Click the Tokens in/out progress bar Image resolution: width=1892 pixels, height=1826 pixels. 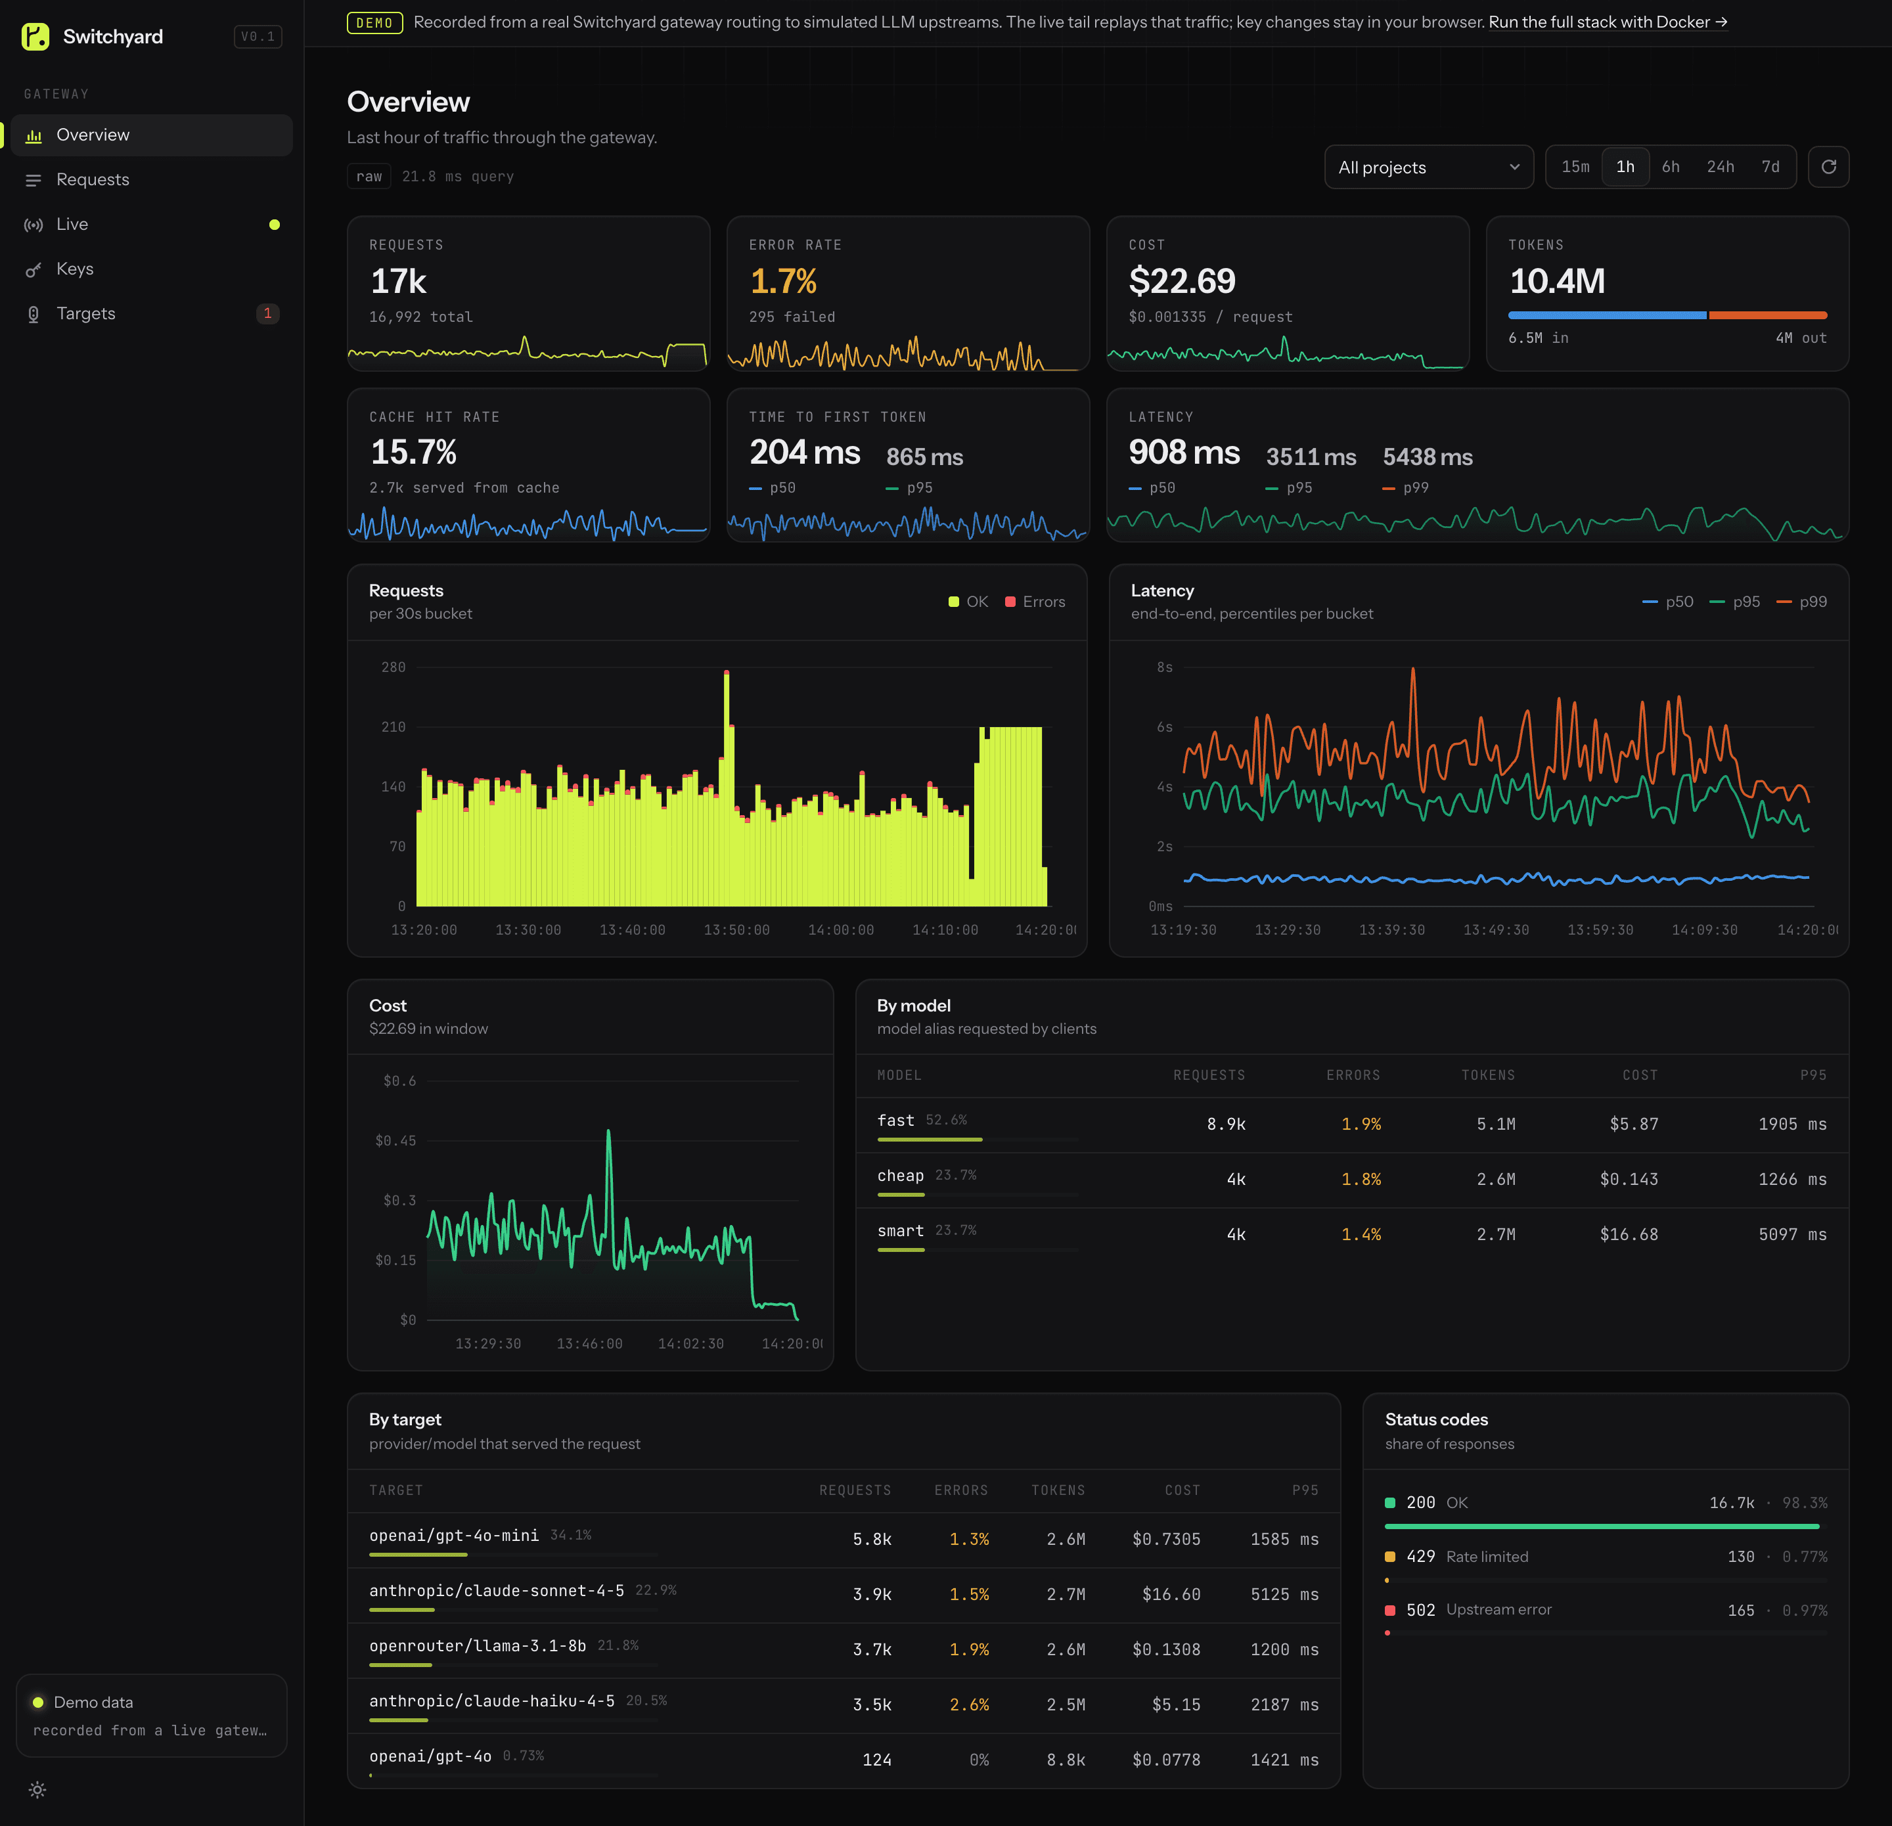click(1667, 315)
